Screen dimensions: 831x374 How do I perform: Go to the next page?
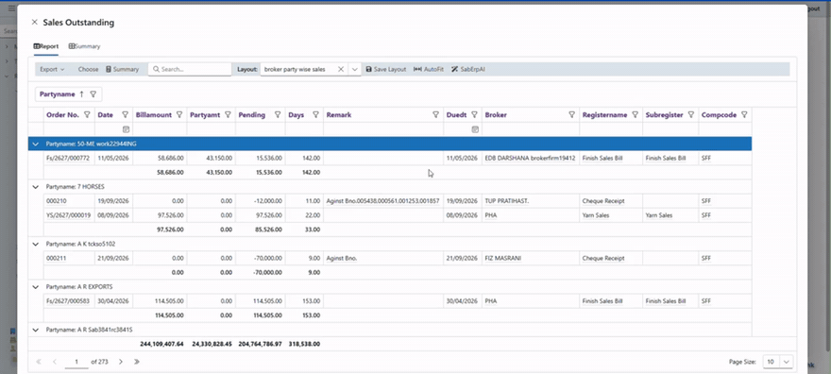click(x=120, y=362)
